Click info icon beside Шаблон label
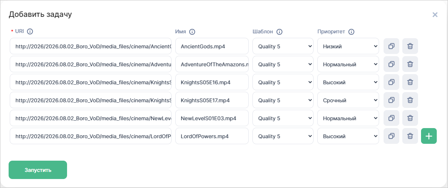Image resolution: width=448 pixels, height=188 pixels. [x=279, y=32]
